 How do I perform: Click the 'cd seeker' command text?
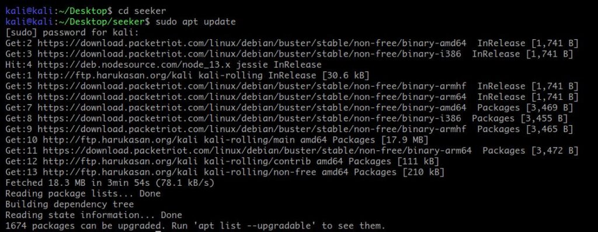(x=142, y=11)
